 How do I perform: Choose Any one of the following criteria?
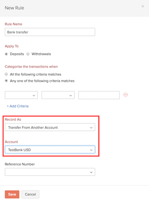6,80
